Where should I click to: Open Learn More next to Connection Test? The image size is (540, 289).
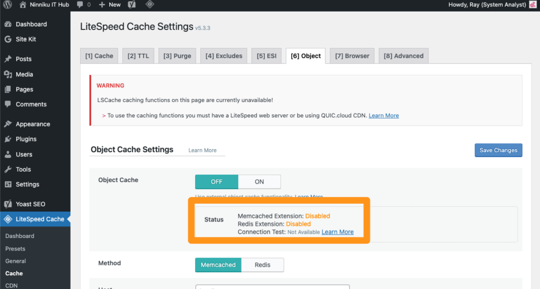coord(337,232)
